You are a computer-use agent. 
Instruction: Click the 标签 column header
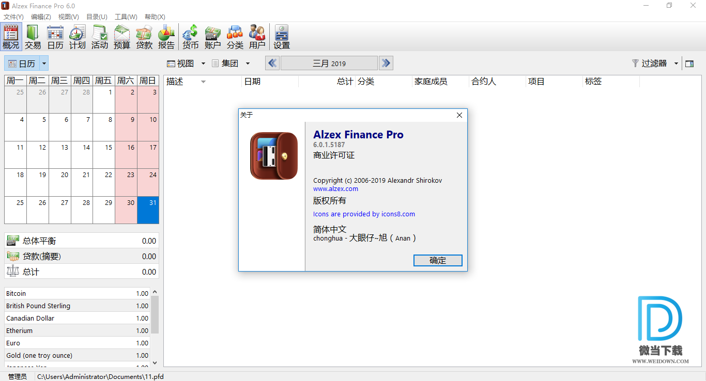point(611,82)
